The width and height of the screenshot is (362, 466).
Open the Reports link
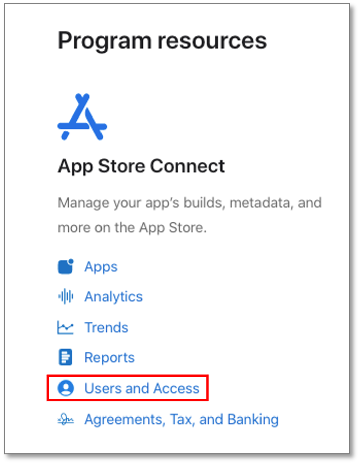click(x=110, y=358)
